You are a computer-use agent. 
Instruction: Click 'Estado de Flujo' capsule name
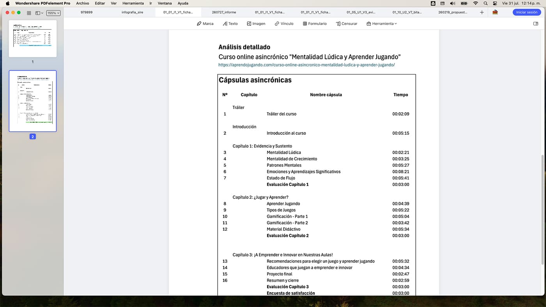click(281, 178)
